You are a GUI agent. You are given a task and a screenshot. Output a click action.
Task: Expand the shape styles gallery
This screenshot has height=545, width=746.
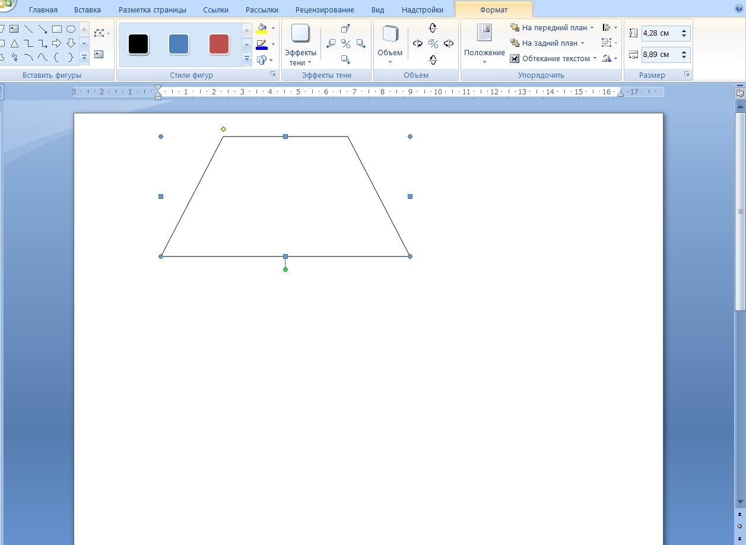click(x=247, y=59)
